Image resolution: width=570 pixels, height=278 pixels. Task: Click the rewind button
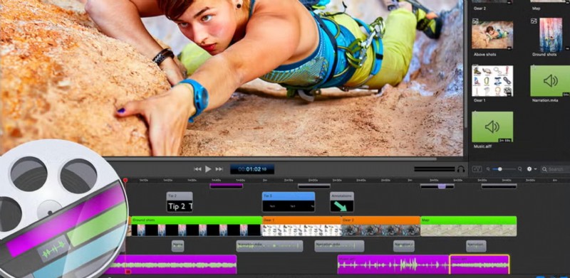point(197,169)
